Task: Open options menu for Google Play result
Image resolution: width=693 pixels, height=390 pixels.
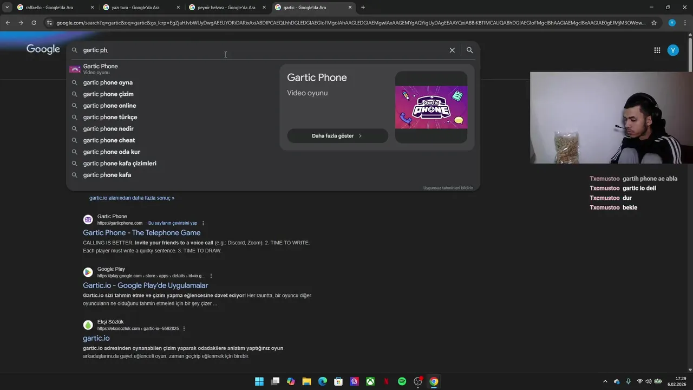Action: click(211, 276)
